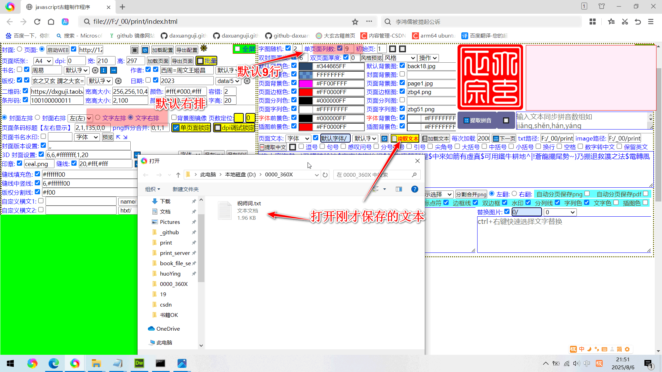Click the blue refresh icon next to 默认字体
Viewport: 662px width, 372px height.
click(x=384, y=138)
